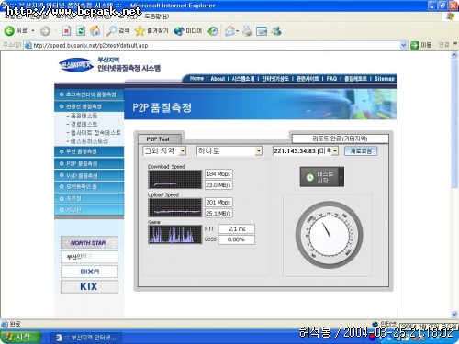Open 시스템소개 in top navigation
The width and height of the screenshot is (459, 344).
coord(243,79)
